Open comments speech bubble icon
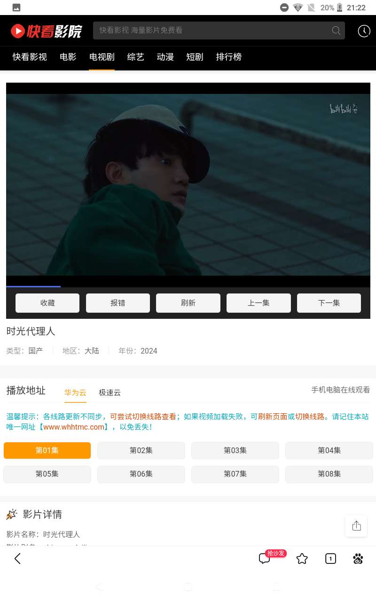Image resolution: width=376 pixels, height=601 pixels. click(x=264, y=559)
